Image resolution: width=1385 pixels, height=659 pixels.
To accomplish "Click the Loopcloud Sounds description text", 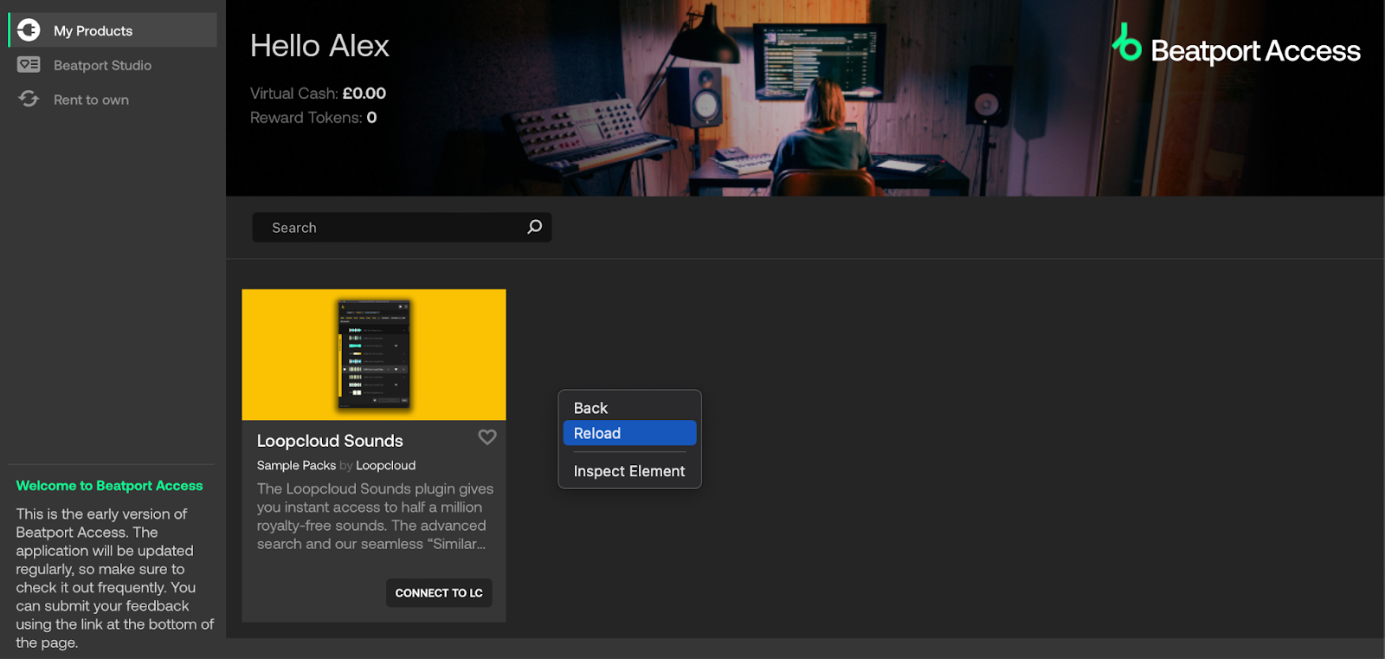I will coord(373,516).
